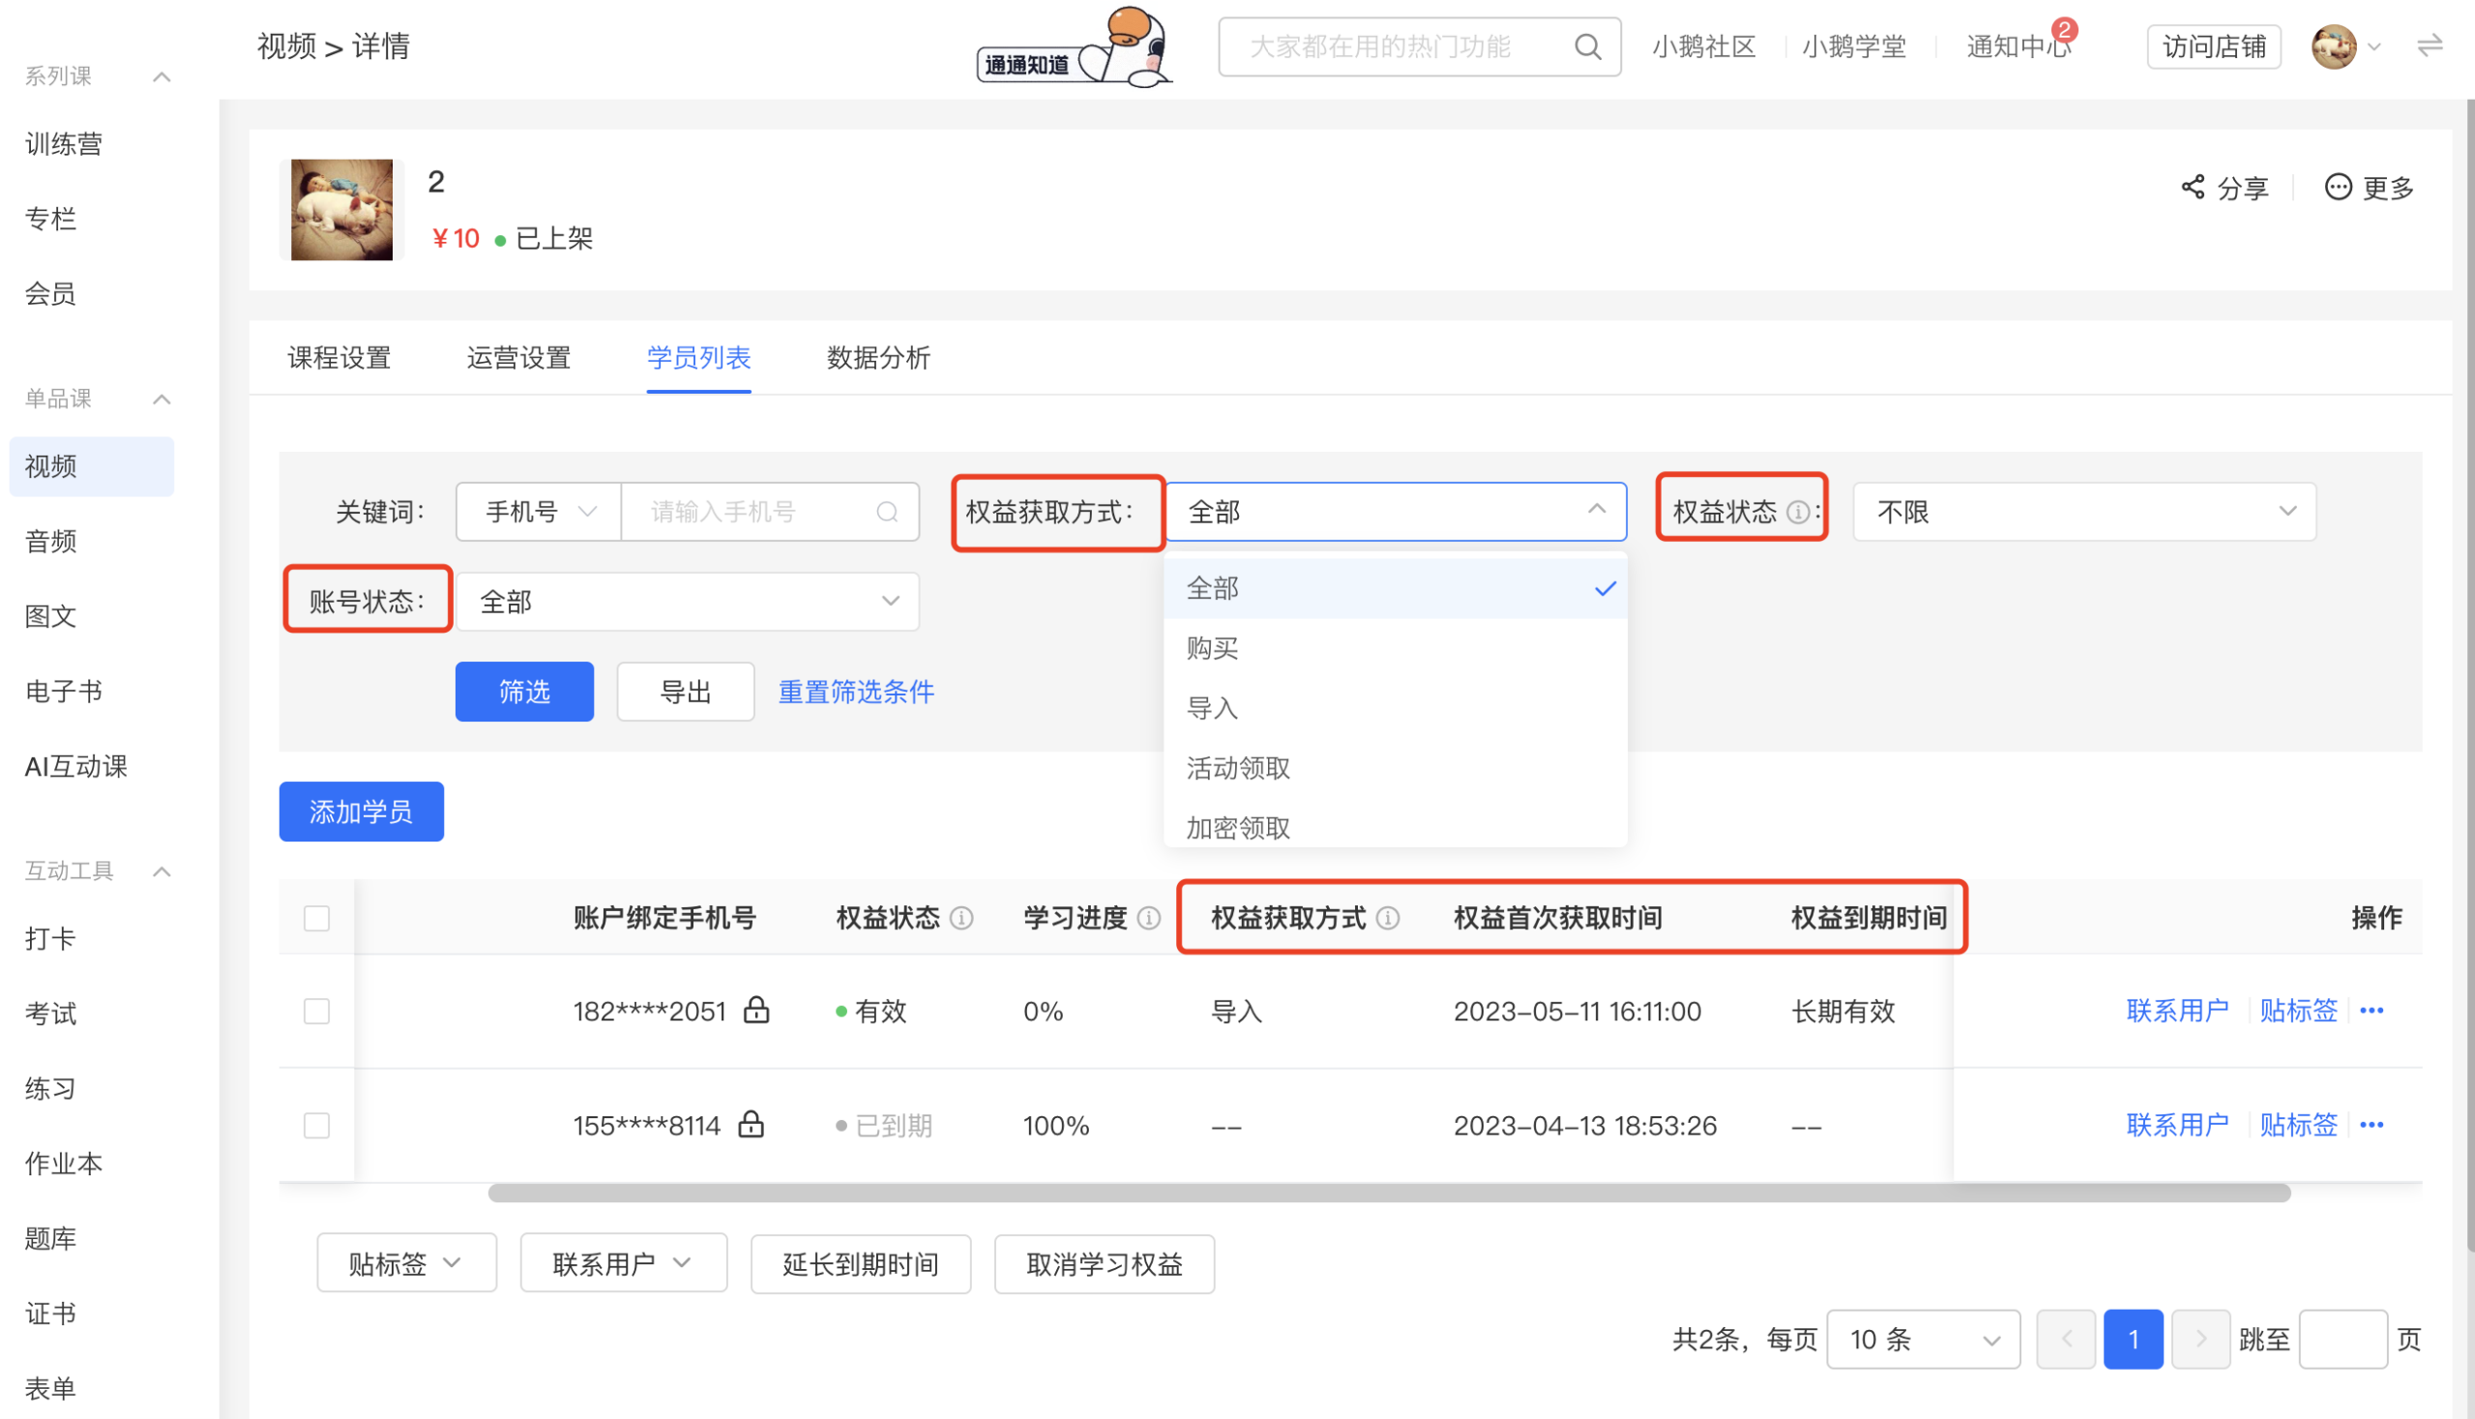Screen dimensions: 2475x1419
Task: Select 全部 in the open dropdown list
Action: click(1396, 589)
